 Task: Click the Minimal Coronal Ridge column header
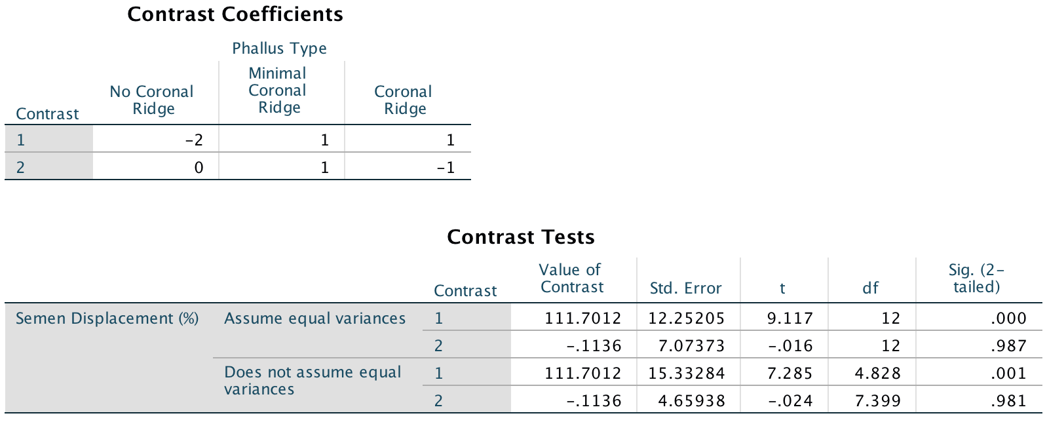click(278, 90)
